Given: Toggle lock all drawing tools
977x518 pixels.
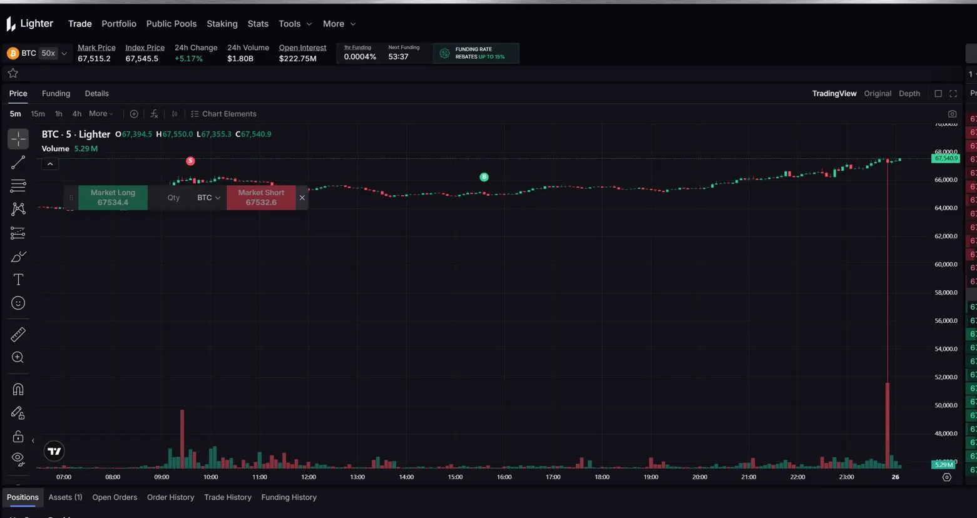Looking at the screenshot, I should point(18,436).
